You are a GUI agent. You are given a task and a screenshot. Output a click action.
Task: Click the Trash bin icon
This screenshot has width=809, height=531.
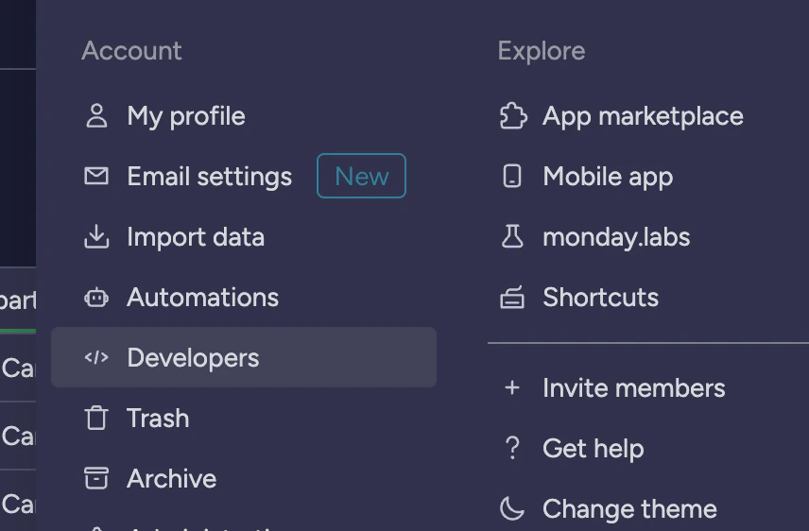click(96, 418)
